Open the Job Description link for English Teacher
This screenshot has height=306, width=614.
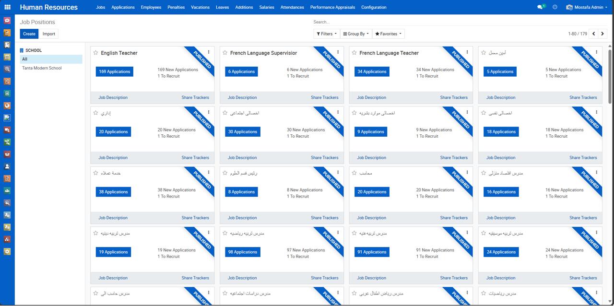113,97
